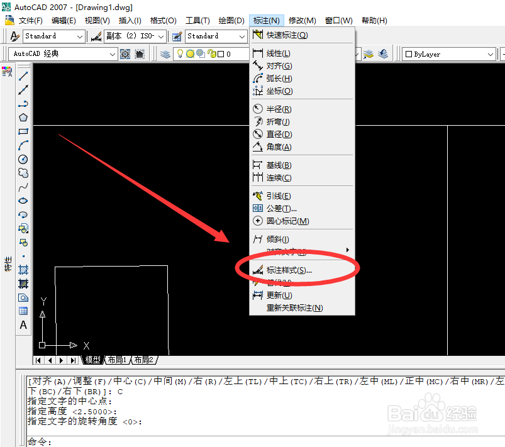Switch to the 模型 tab
This screenshot has height=447, width=505.
click(x=92, y=360)
